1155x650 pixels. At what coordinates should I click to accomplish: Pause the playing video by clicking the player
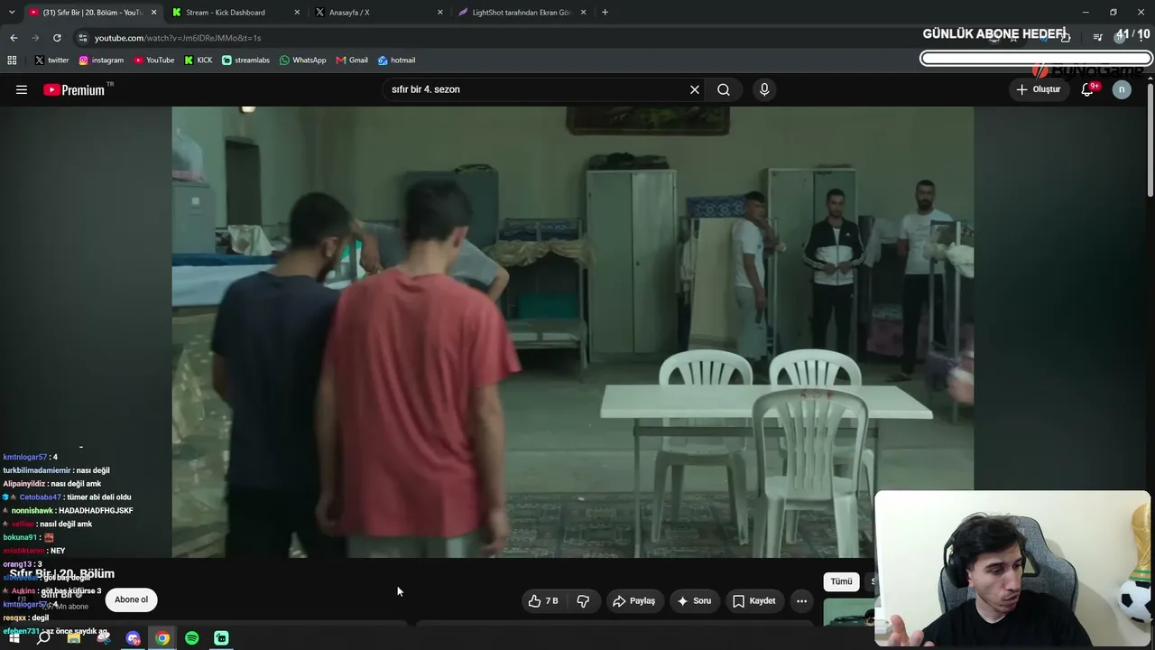pyautogui.click(x=573, y=331)
